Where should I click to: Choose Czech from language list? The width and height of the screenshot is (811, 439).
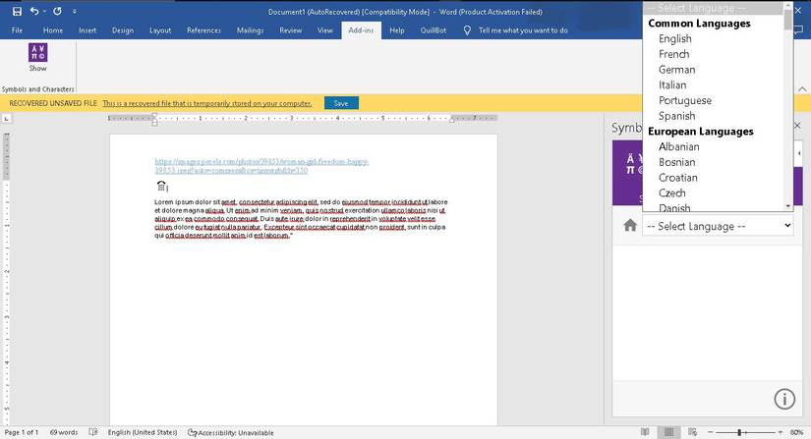pos(671,193)
